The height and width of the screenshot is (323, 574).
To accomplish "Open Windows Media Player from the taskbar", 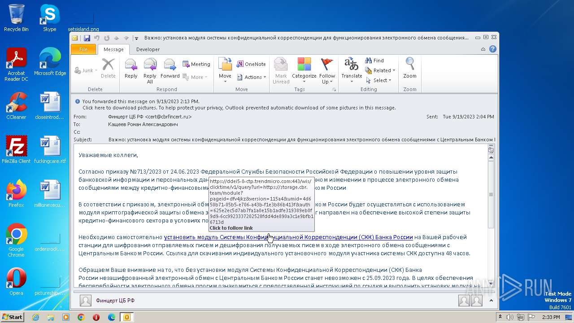I will coord(66,317).
